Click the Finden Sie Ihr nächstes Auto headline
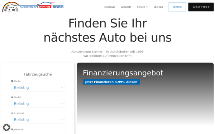Screen dimensions: 215x134 click(107, 30)
